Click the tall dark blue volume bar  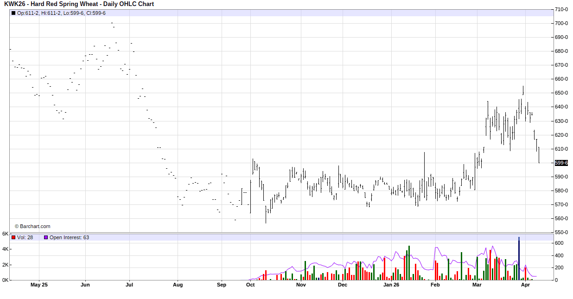coord(519,258)
